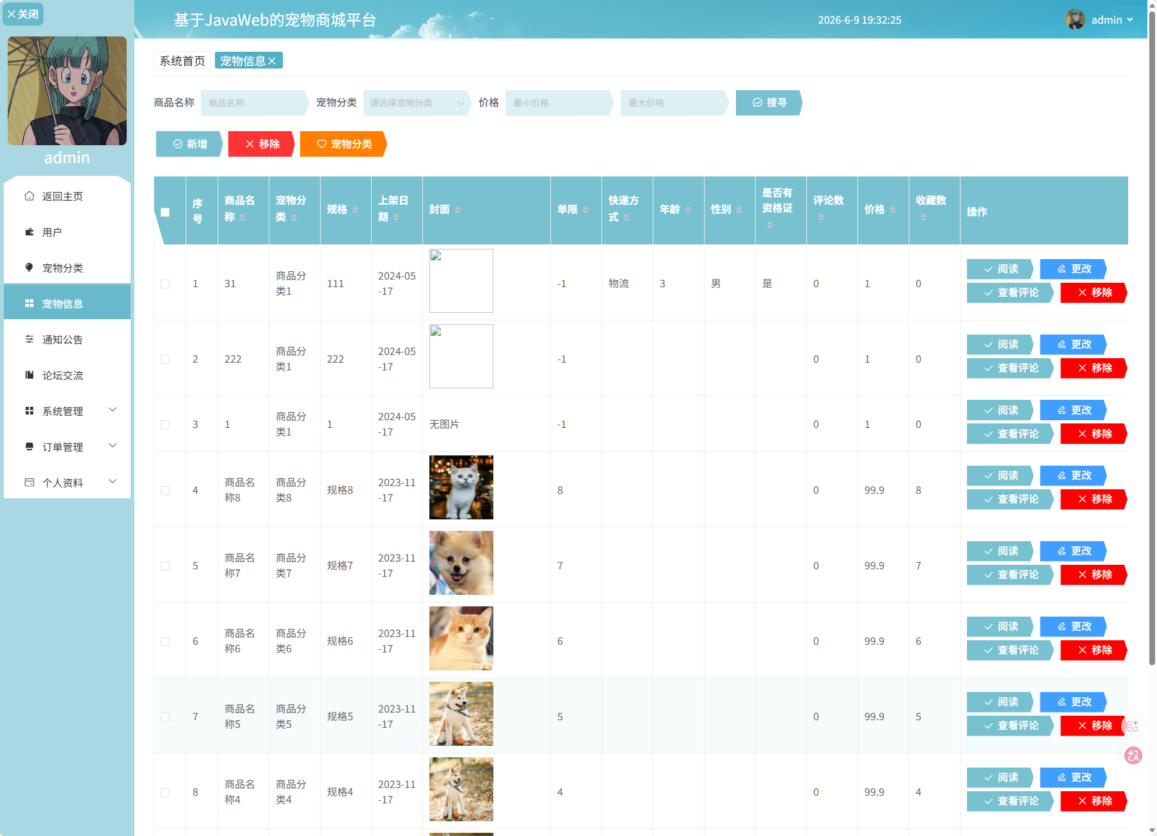
Task: Open the 请选择宠物分类 dropdown
Action: point(417,103)
